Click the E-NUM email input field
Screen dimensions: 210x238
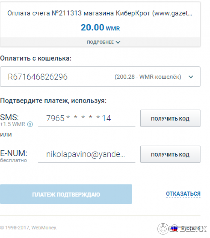click(86, 154)
